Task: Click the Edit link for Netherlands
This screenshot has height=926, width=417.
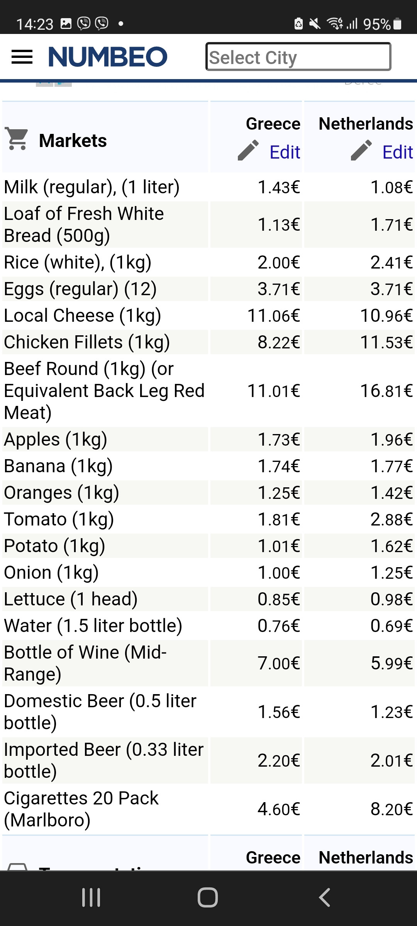Action: (x=398, y=152)
